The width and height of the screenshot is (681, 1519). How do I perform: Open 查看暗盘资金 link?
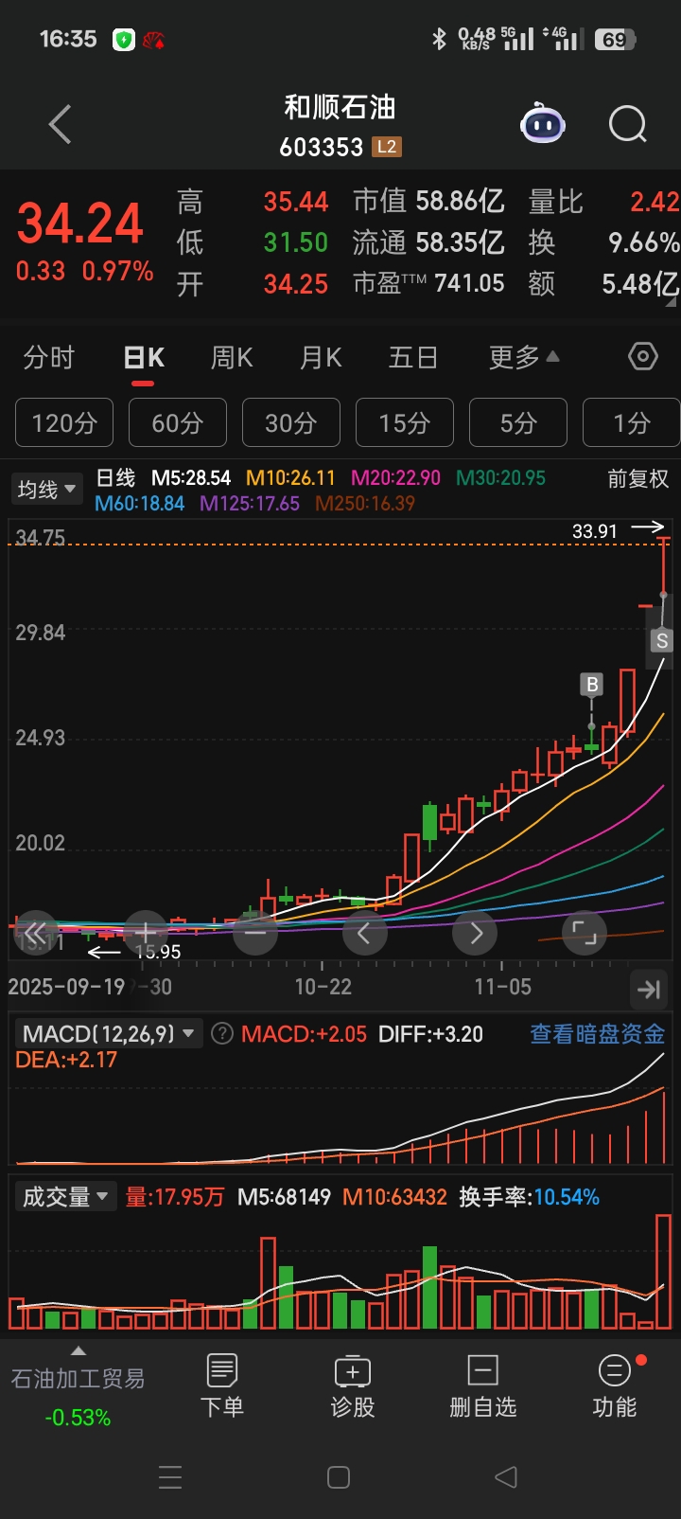(x=597, y=1033)
